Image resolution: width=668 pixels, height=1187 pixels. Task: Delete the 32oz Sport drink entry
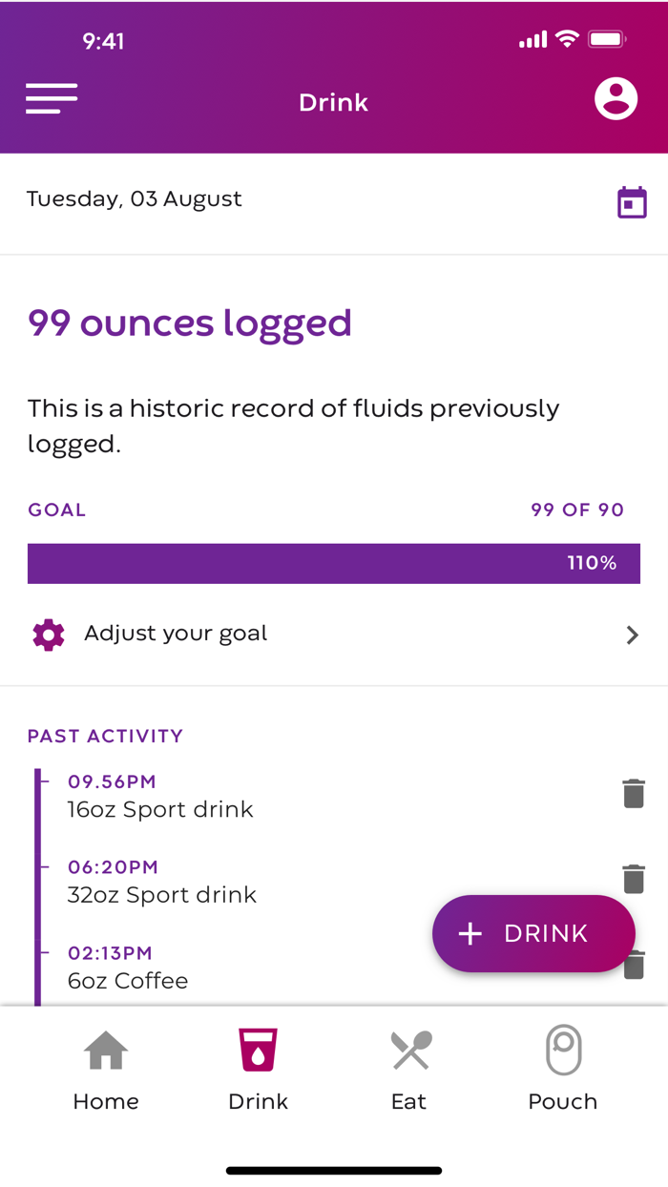(x=634, y=878)
